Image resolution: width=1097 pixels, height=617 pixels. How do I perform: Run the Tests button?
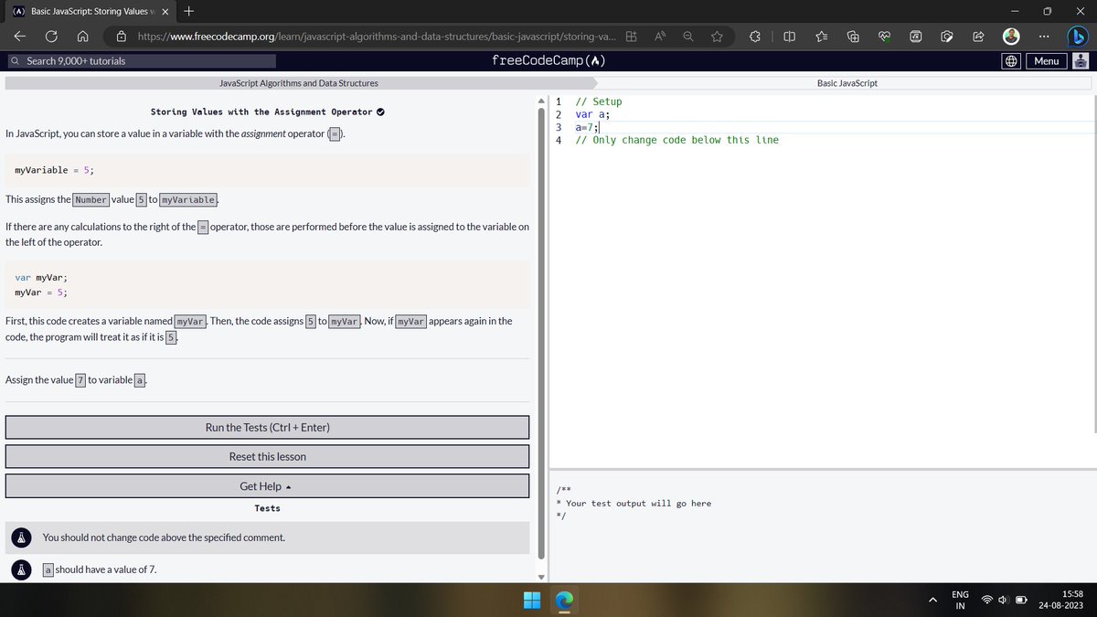[267, 428]
